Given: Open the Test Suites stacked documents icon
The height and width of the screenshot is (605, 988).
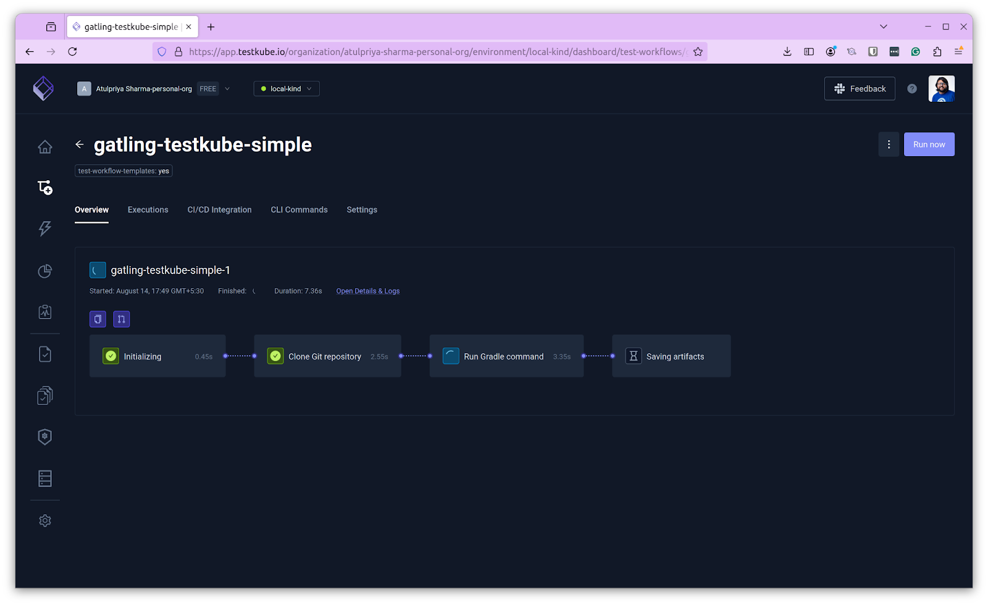Looking at the screenshot, I should tap(45, 395).
